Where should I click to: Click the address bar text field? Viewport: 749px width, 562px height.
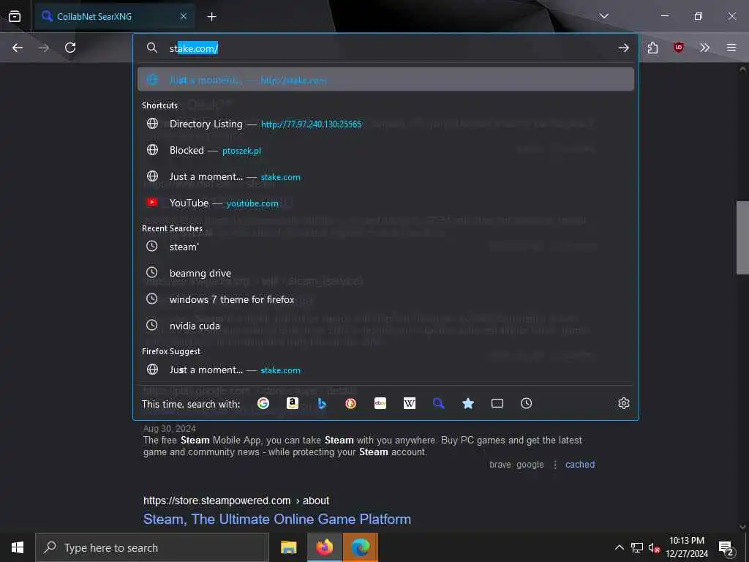pyautogui.click(x=387, y=48)
